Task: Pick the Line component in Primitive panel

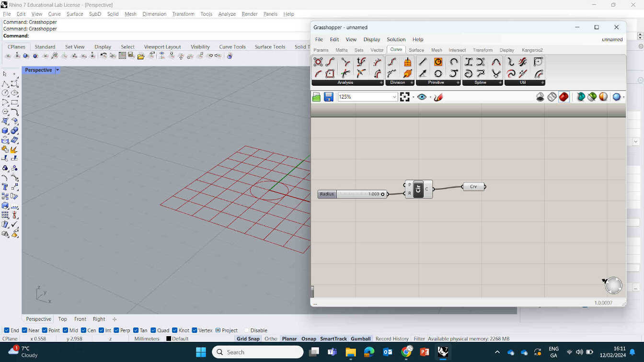Action: coord(423,62)
